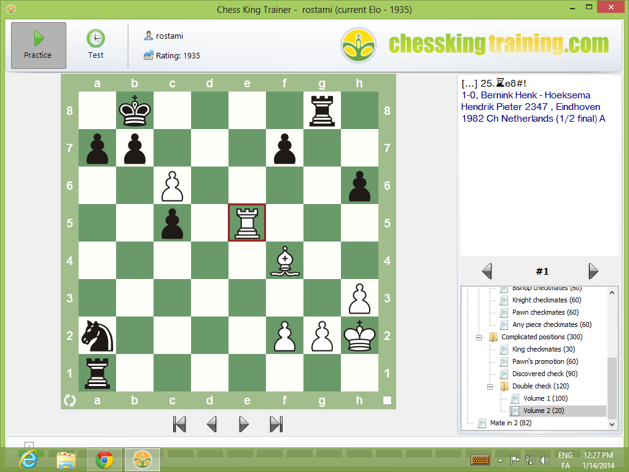This screenshot has width=629, height=472.
Task: Select the white pawn on c6
Action: pos(172,186)
